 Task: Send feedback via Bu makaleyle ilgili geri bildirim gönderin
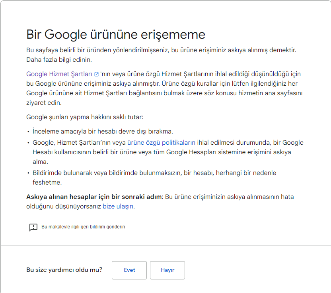click(83, 227)
